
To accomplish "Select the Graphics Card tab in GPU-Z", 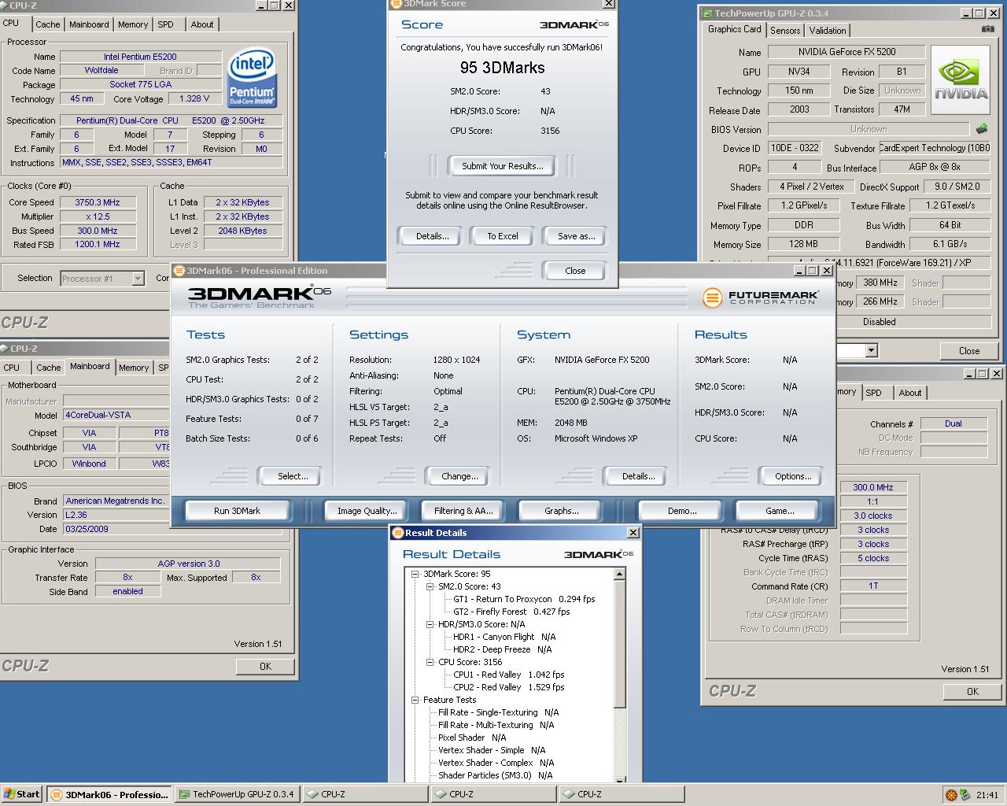I will click(734, 29).
